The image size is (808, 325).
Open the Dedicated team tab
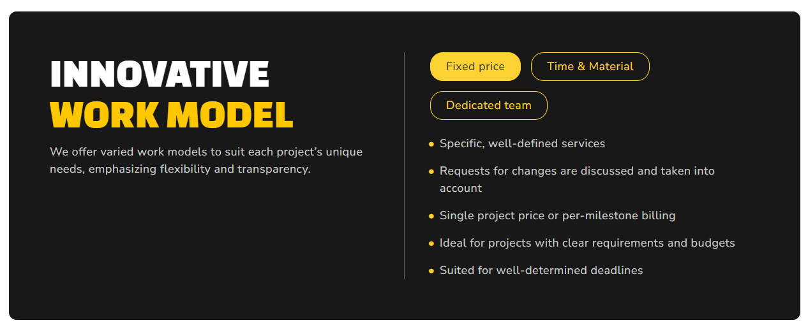(x=488, y=105)
